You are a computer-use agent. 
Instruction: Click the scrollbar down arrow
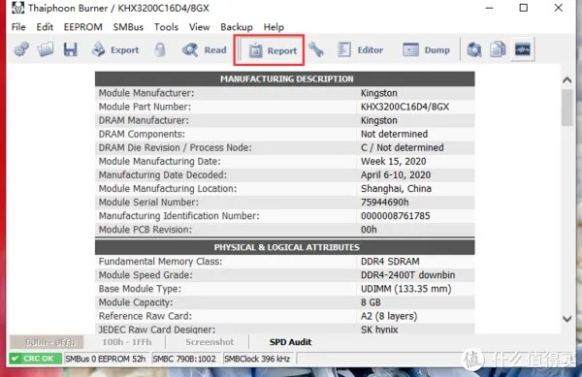[x=566, y=319]
